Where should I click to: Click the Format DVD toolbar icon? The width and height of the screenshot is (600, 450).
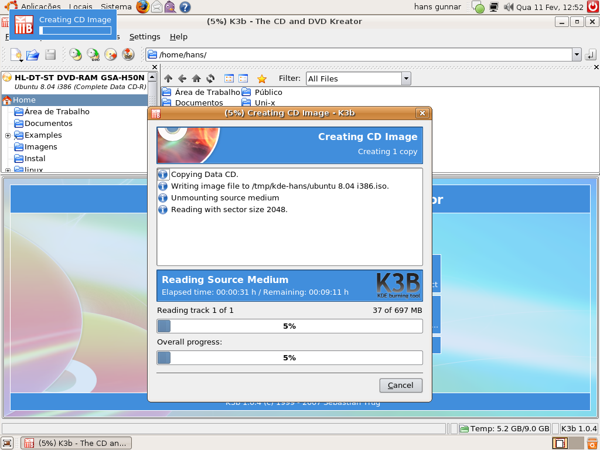tap(128, 54)
